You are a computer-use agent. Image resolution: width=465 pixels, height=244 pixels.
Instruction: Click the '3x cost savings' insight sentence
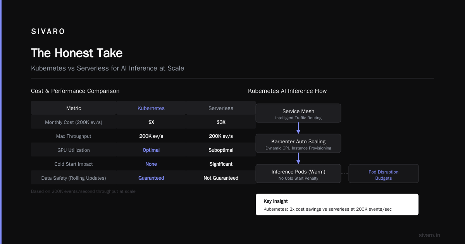327,210
